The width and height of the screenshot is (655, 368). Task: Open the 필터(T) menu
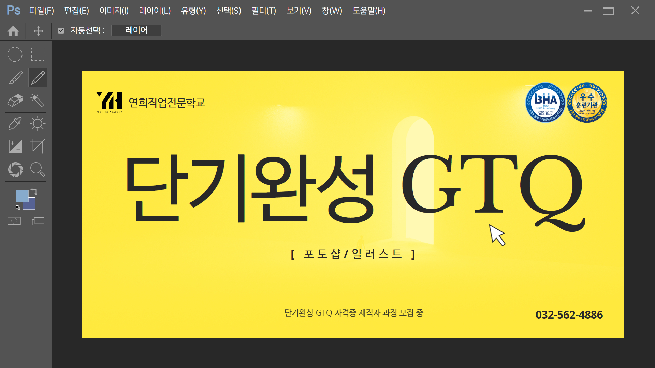coord(263,11)
